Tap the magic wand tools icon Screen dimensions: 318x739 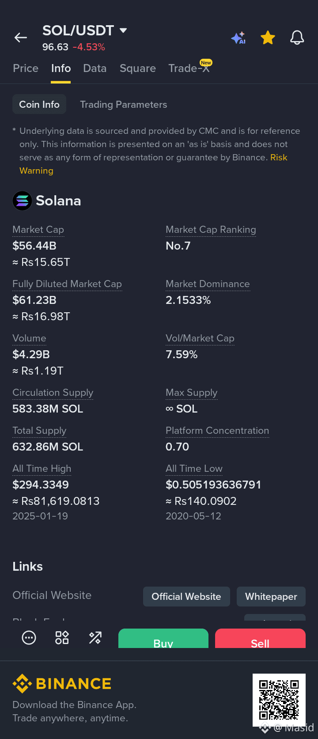pos(95,637)
